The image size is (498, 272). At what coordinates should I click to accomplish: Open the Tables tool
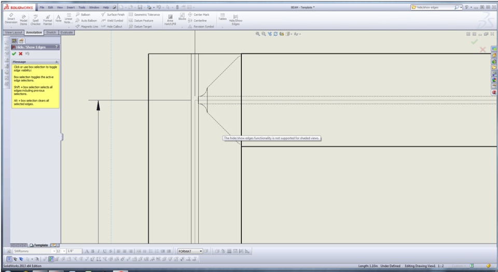pos(223,17)
